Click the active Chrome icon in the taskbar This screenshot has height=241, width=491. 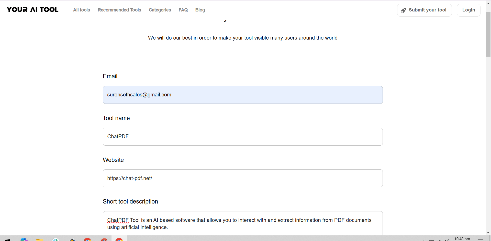[x=119, y=239]
